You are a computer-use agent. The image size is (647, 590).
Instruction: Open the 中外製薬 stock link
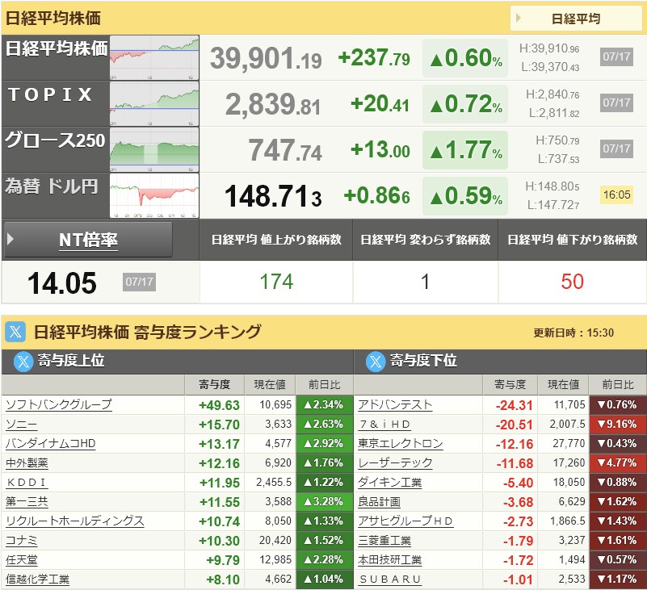click(x=27, y=462)
